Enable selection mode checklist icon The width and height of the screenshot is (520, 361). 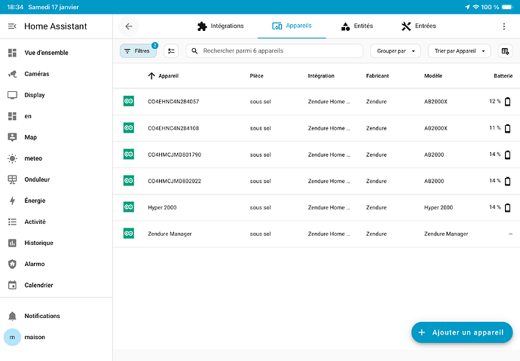[172, 51]
